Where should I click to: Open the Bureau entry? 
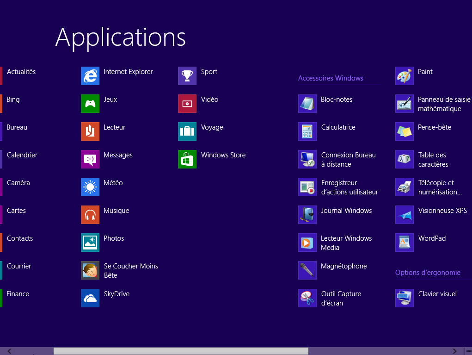[17, 127]
